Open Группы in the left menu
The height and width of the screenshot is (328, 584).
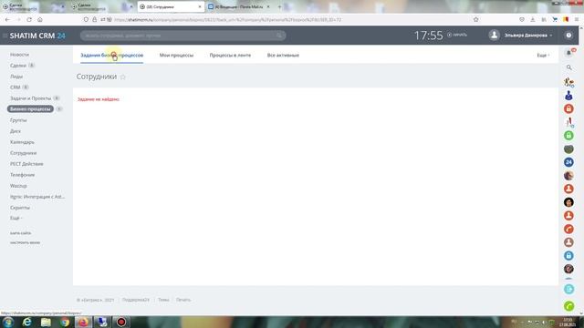click(18, 120)
